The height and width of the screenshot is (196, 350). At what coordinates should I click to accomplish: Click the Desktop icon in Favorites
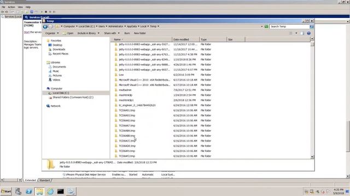click(x=50, y=45)
